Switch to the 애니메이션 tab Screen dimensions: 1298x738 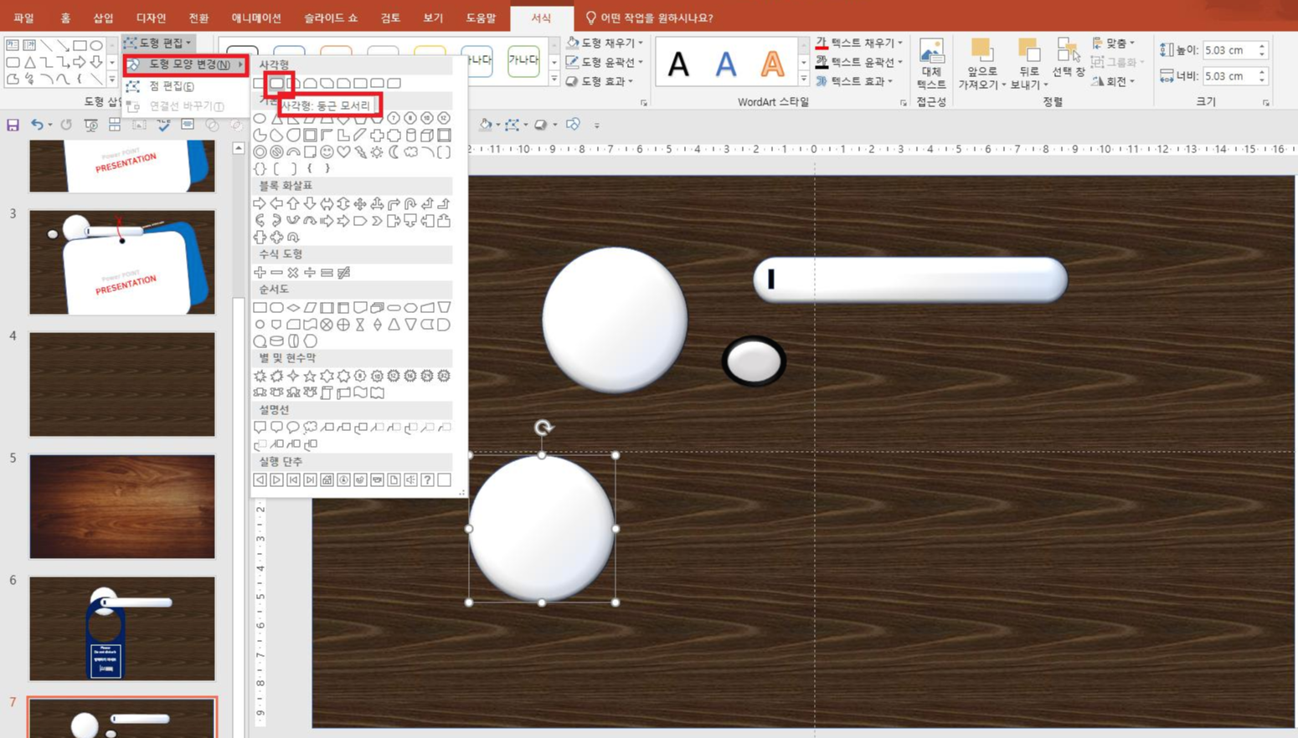click(256, 18)
